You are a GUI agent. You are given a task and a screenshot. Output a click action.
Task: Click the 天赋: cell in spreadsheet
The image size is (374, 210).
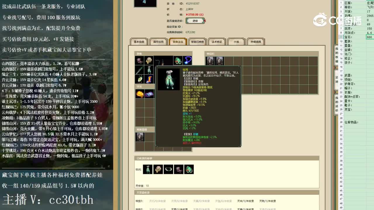[355, 12]
